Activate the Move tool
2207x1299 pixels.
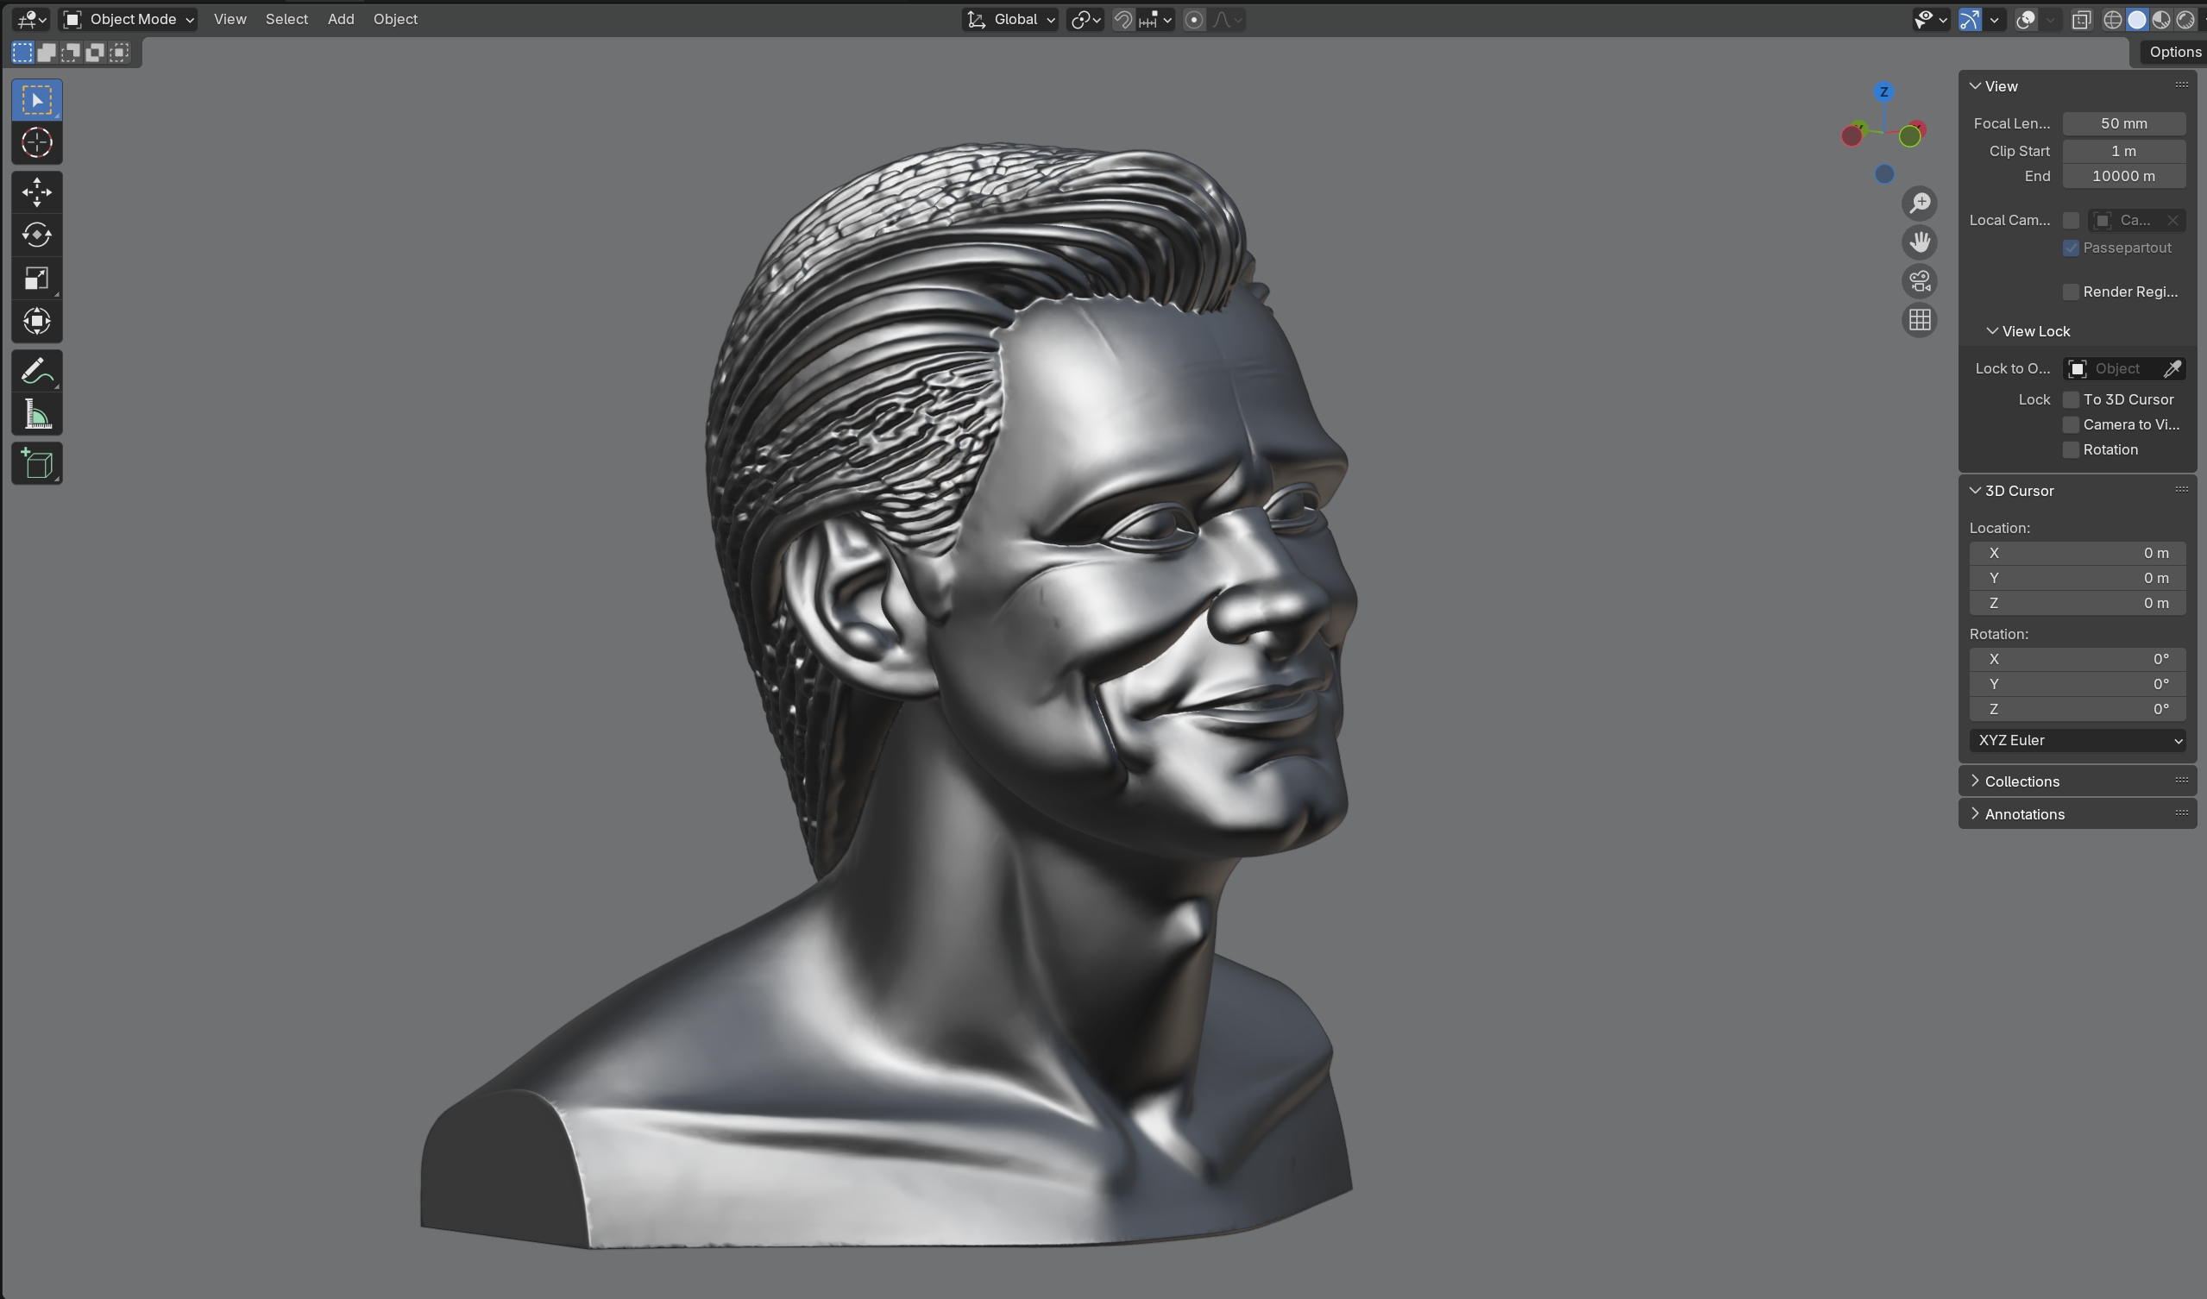37,192
